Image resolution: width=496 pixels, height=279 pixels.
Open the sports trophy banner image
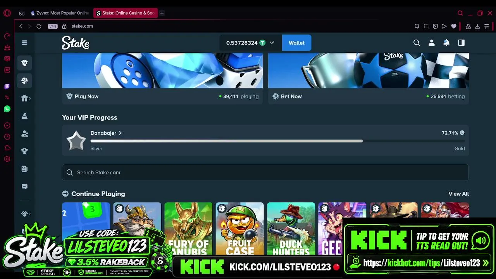tap(369, 71)
